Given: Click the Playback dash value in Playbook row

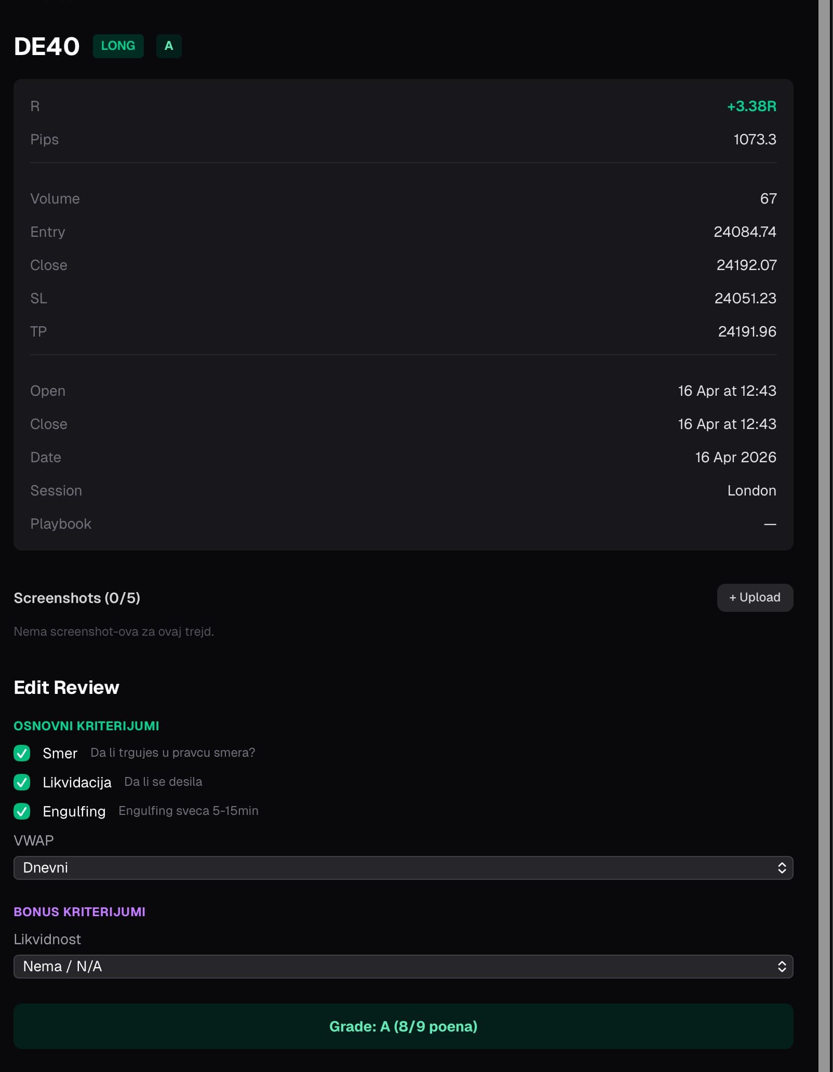Looking at the screenshot, I should coord(770,524).
